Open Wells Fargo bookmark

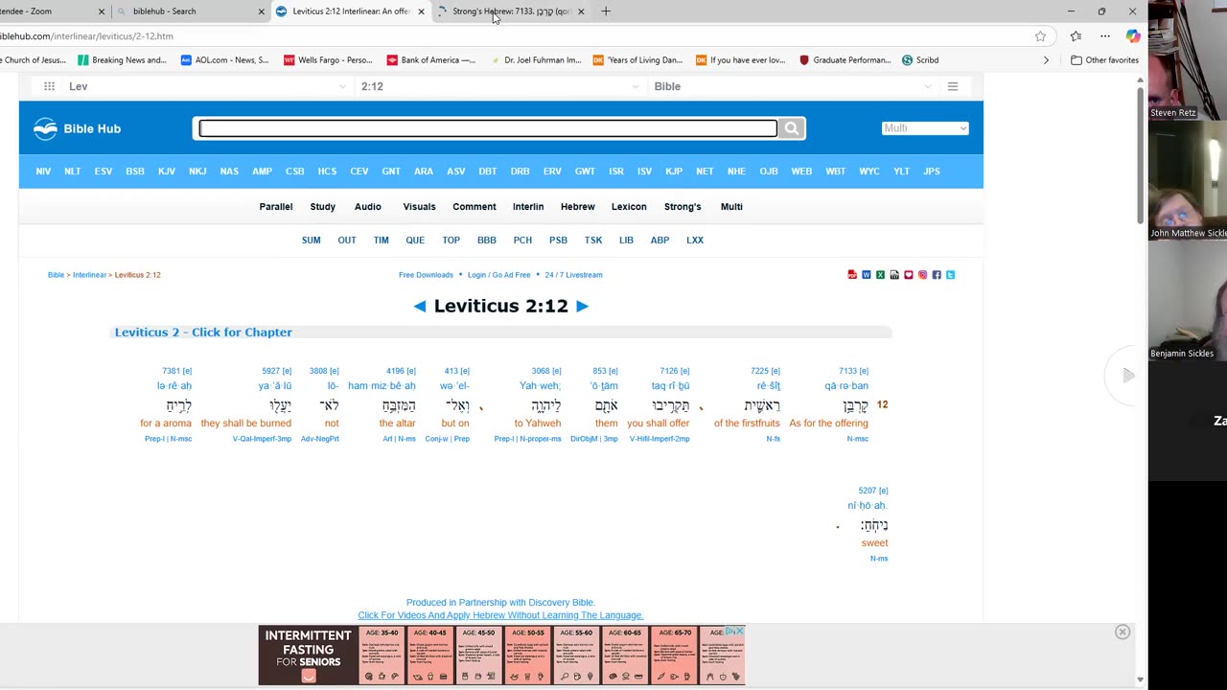click(328, 60)
